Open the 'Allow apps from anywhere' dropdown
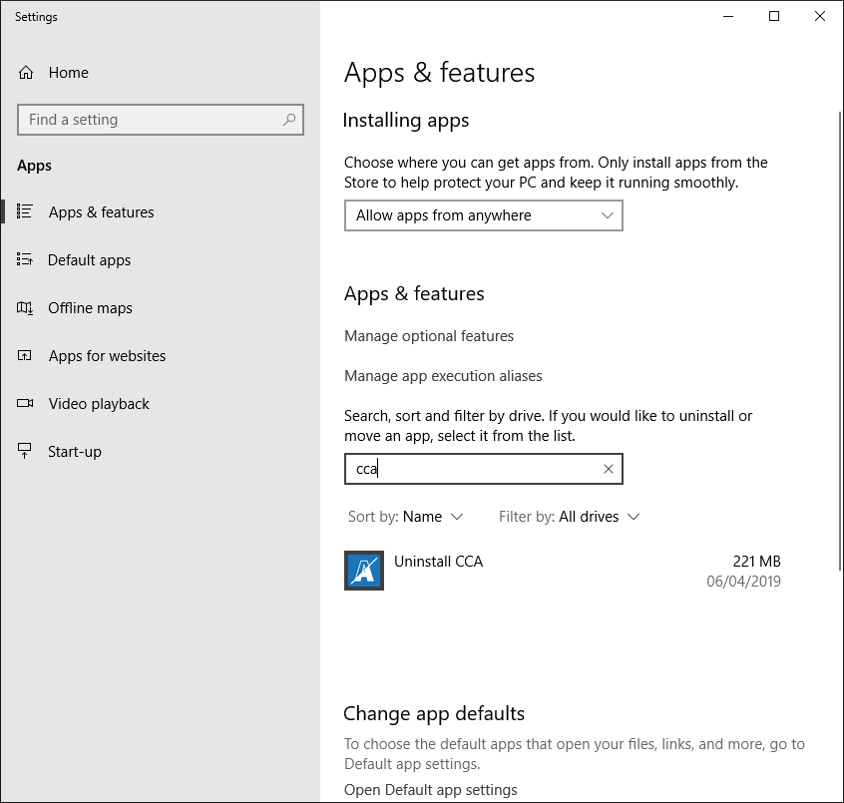This screenshot has width=844, height=803. click(x=483, y=215)
